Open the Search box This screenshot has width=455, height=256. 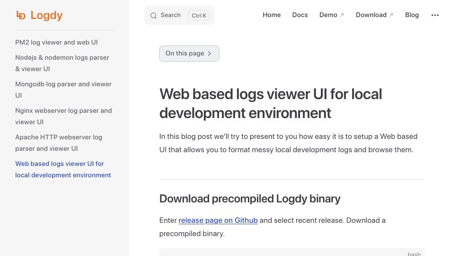[x=179, y=15]
